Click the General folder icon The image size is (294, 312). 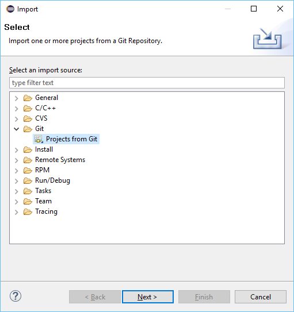28,98
